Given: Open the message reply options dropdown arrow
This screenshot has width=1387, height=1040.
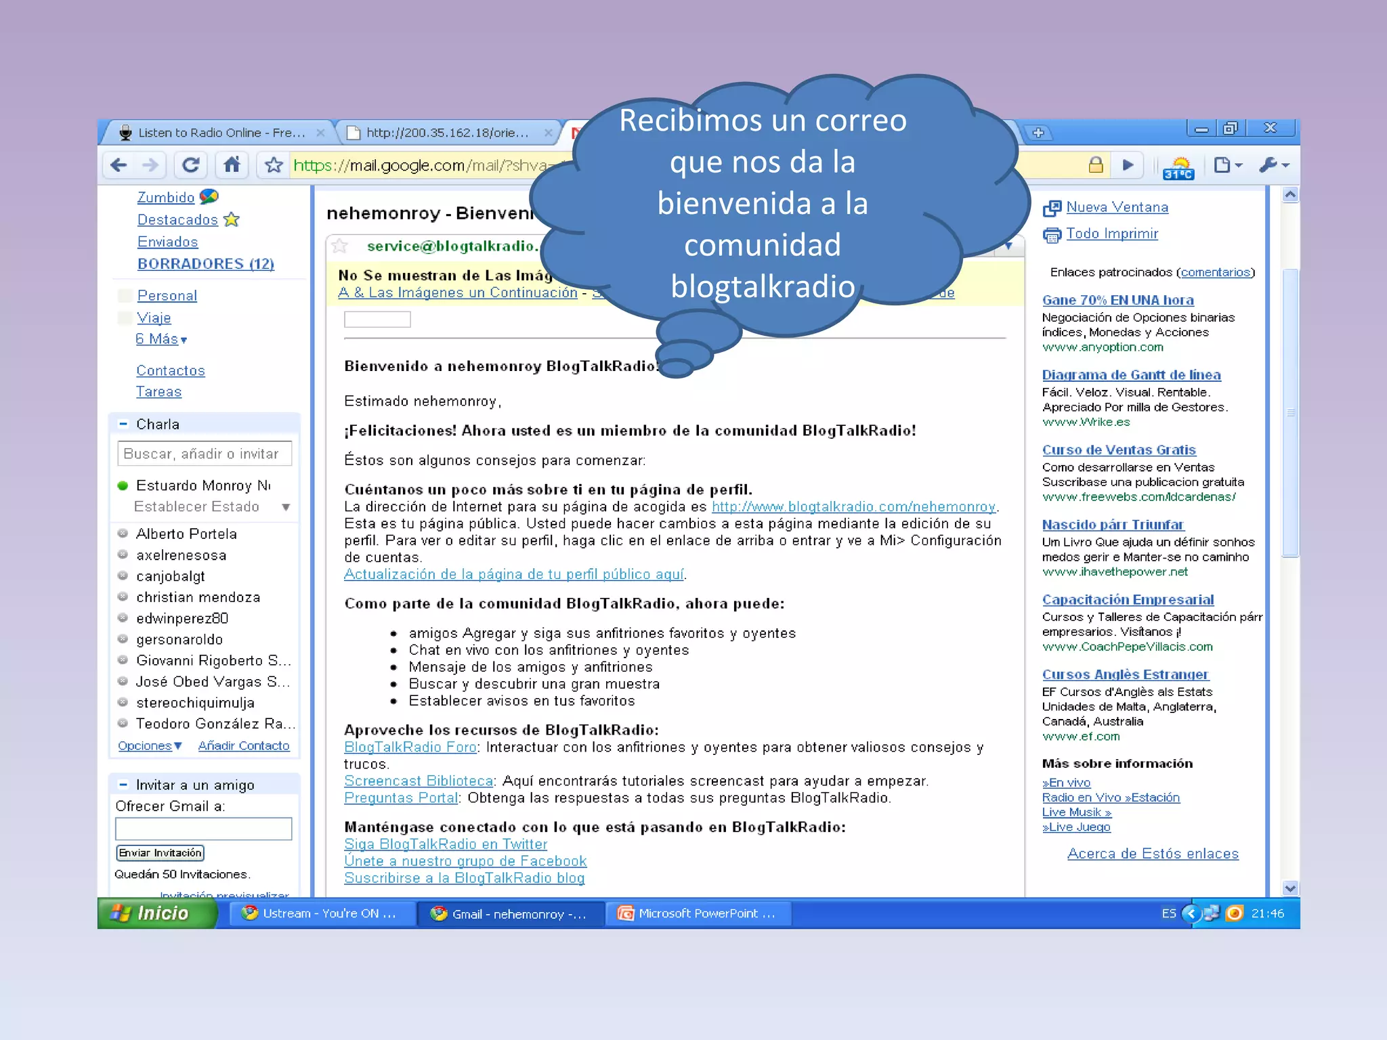Looking at the screenshot, I should point(1008,246).
